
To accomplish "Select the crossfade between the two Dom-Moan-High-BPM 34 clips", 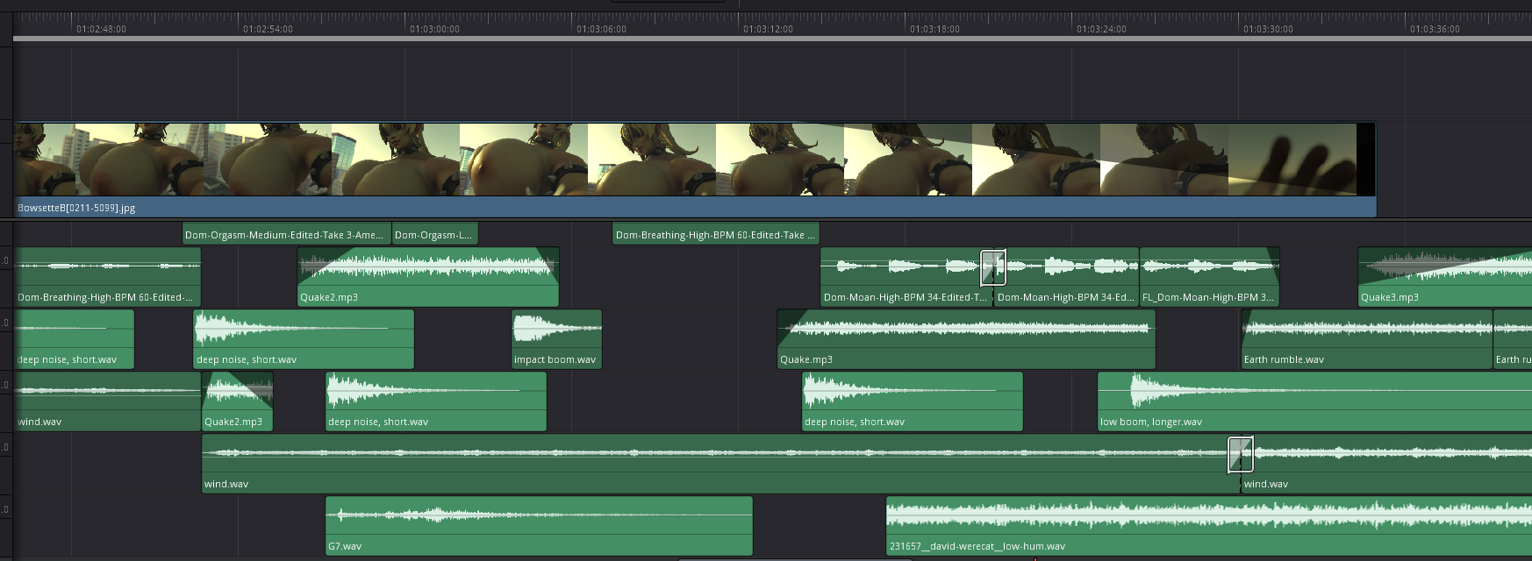I will [x=993, y=267].
